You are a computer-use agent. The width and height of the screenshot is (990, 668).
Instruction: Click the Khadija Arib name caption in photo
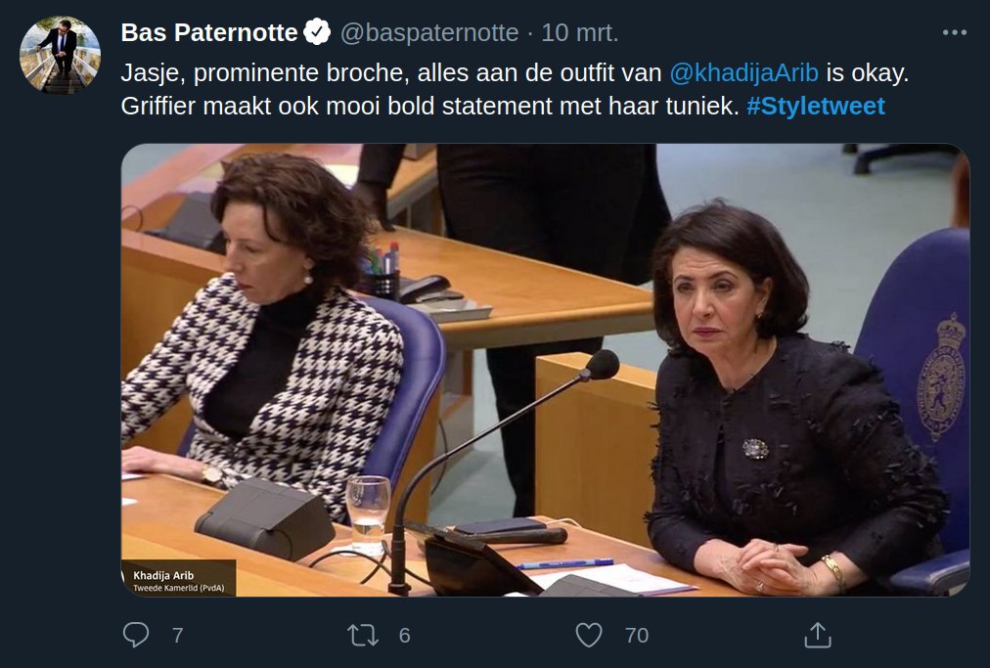(x=163, y=575)
